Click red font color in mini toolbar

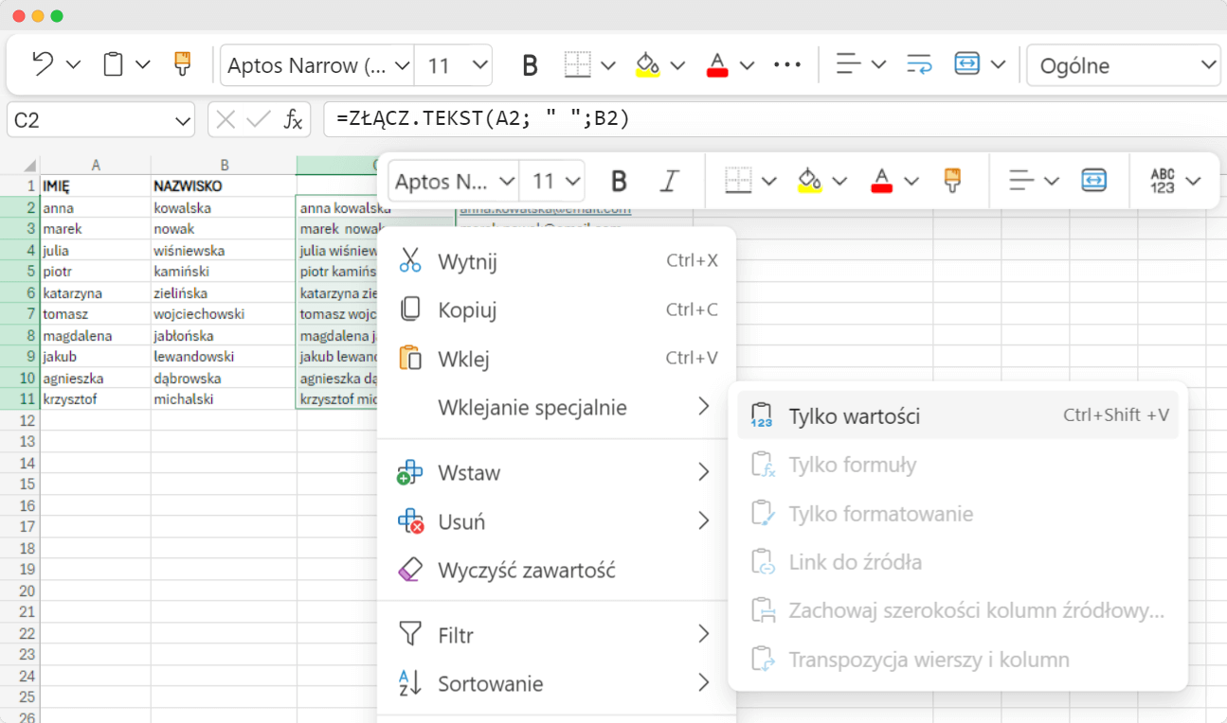pos(882,180)
